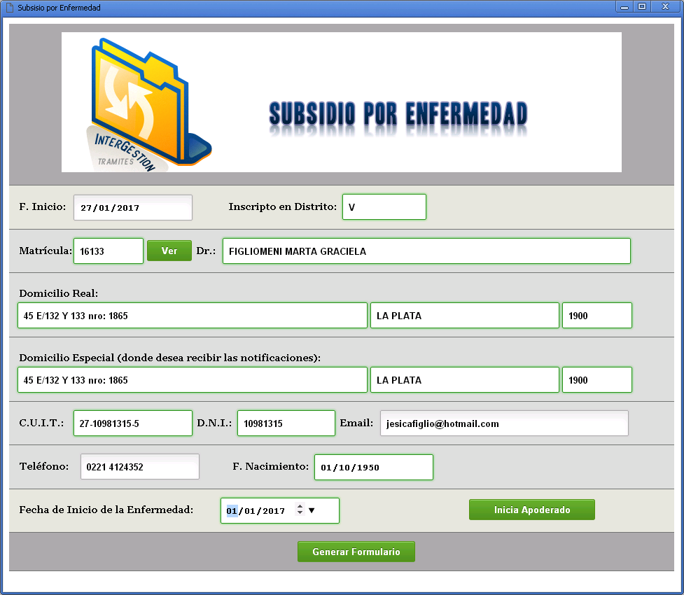The height and width of the screenshot is (595, 684).
Task: Click the Domicilio Especial city field
Action: (465, 380)
